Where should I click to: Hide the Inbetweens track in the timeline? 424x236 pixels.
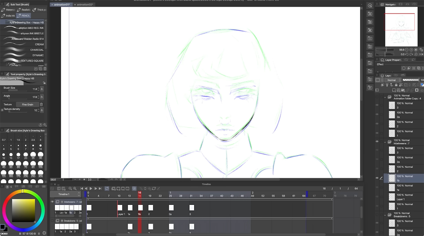coord(52,202)
